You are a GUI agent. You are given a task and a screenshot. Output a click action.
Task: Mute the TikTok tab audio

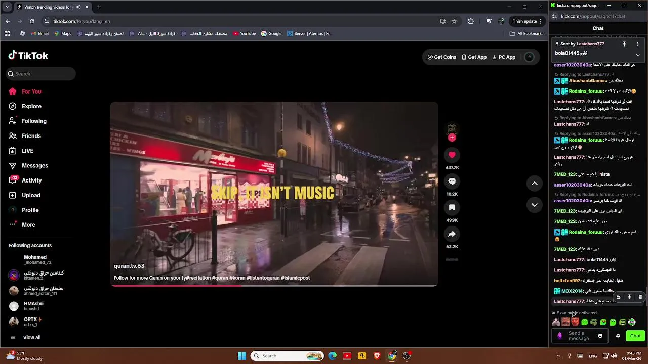click(x=78, y=7)
